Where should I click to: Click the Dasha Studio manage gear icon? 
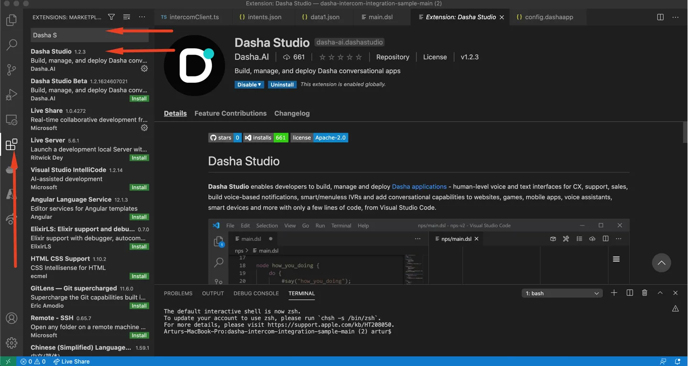144,69
